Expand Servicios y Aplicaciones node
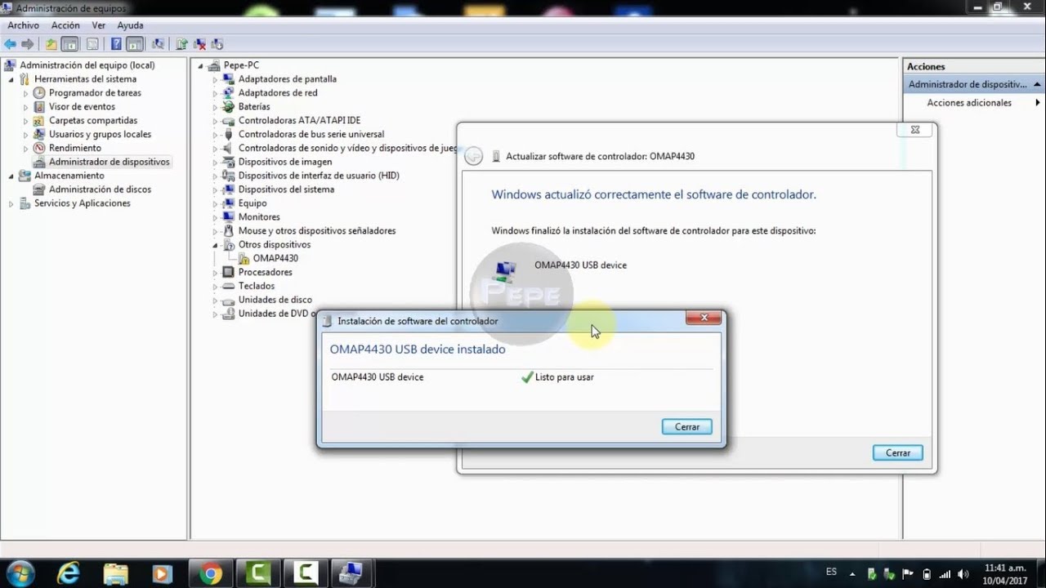 11,203
